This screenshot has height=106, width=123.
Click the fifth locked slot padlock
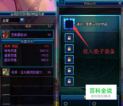69,81
